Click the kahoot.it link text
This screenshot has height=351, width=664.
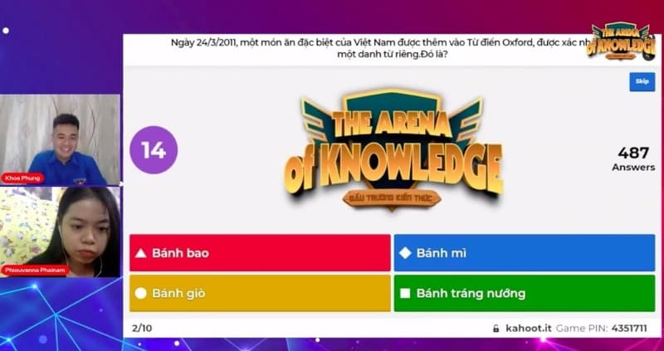point(529,329)
